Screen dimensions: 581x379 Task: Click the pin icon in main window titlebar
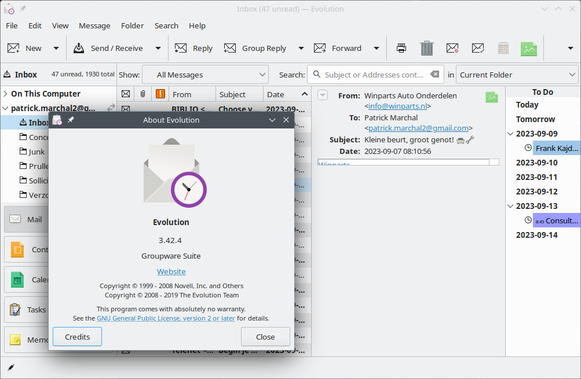(x=23, y=9)
